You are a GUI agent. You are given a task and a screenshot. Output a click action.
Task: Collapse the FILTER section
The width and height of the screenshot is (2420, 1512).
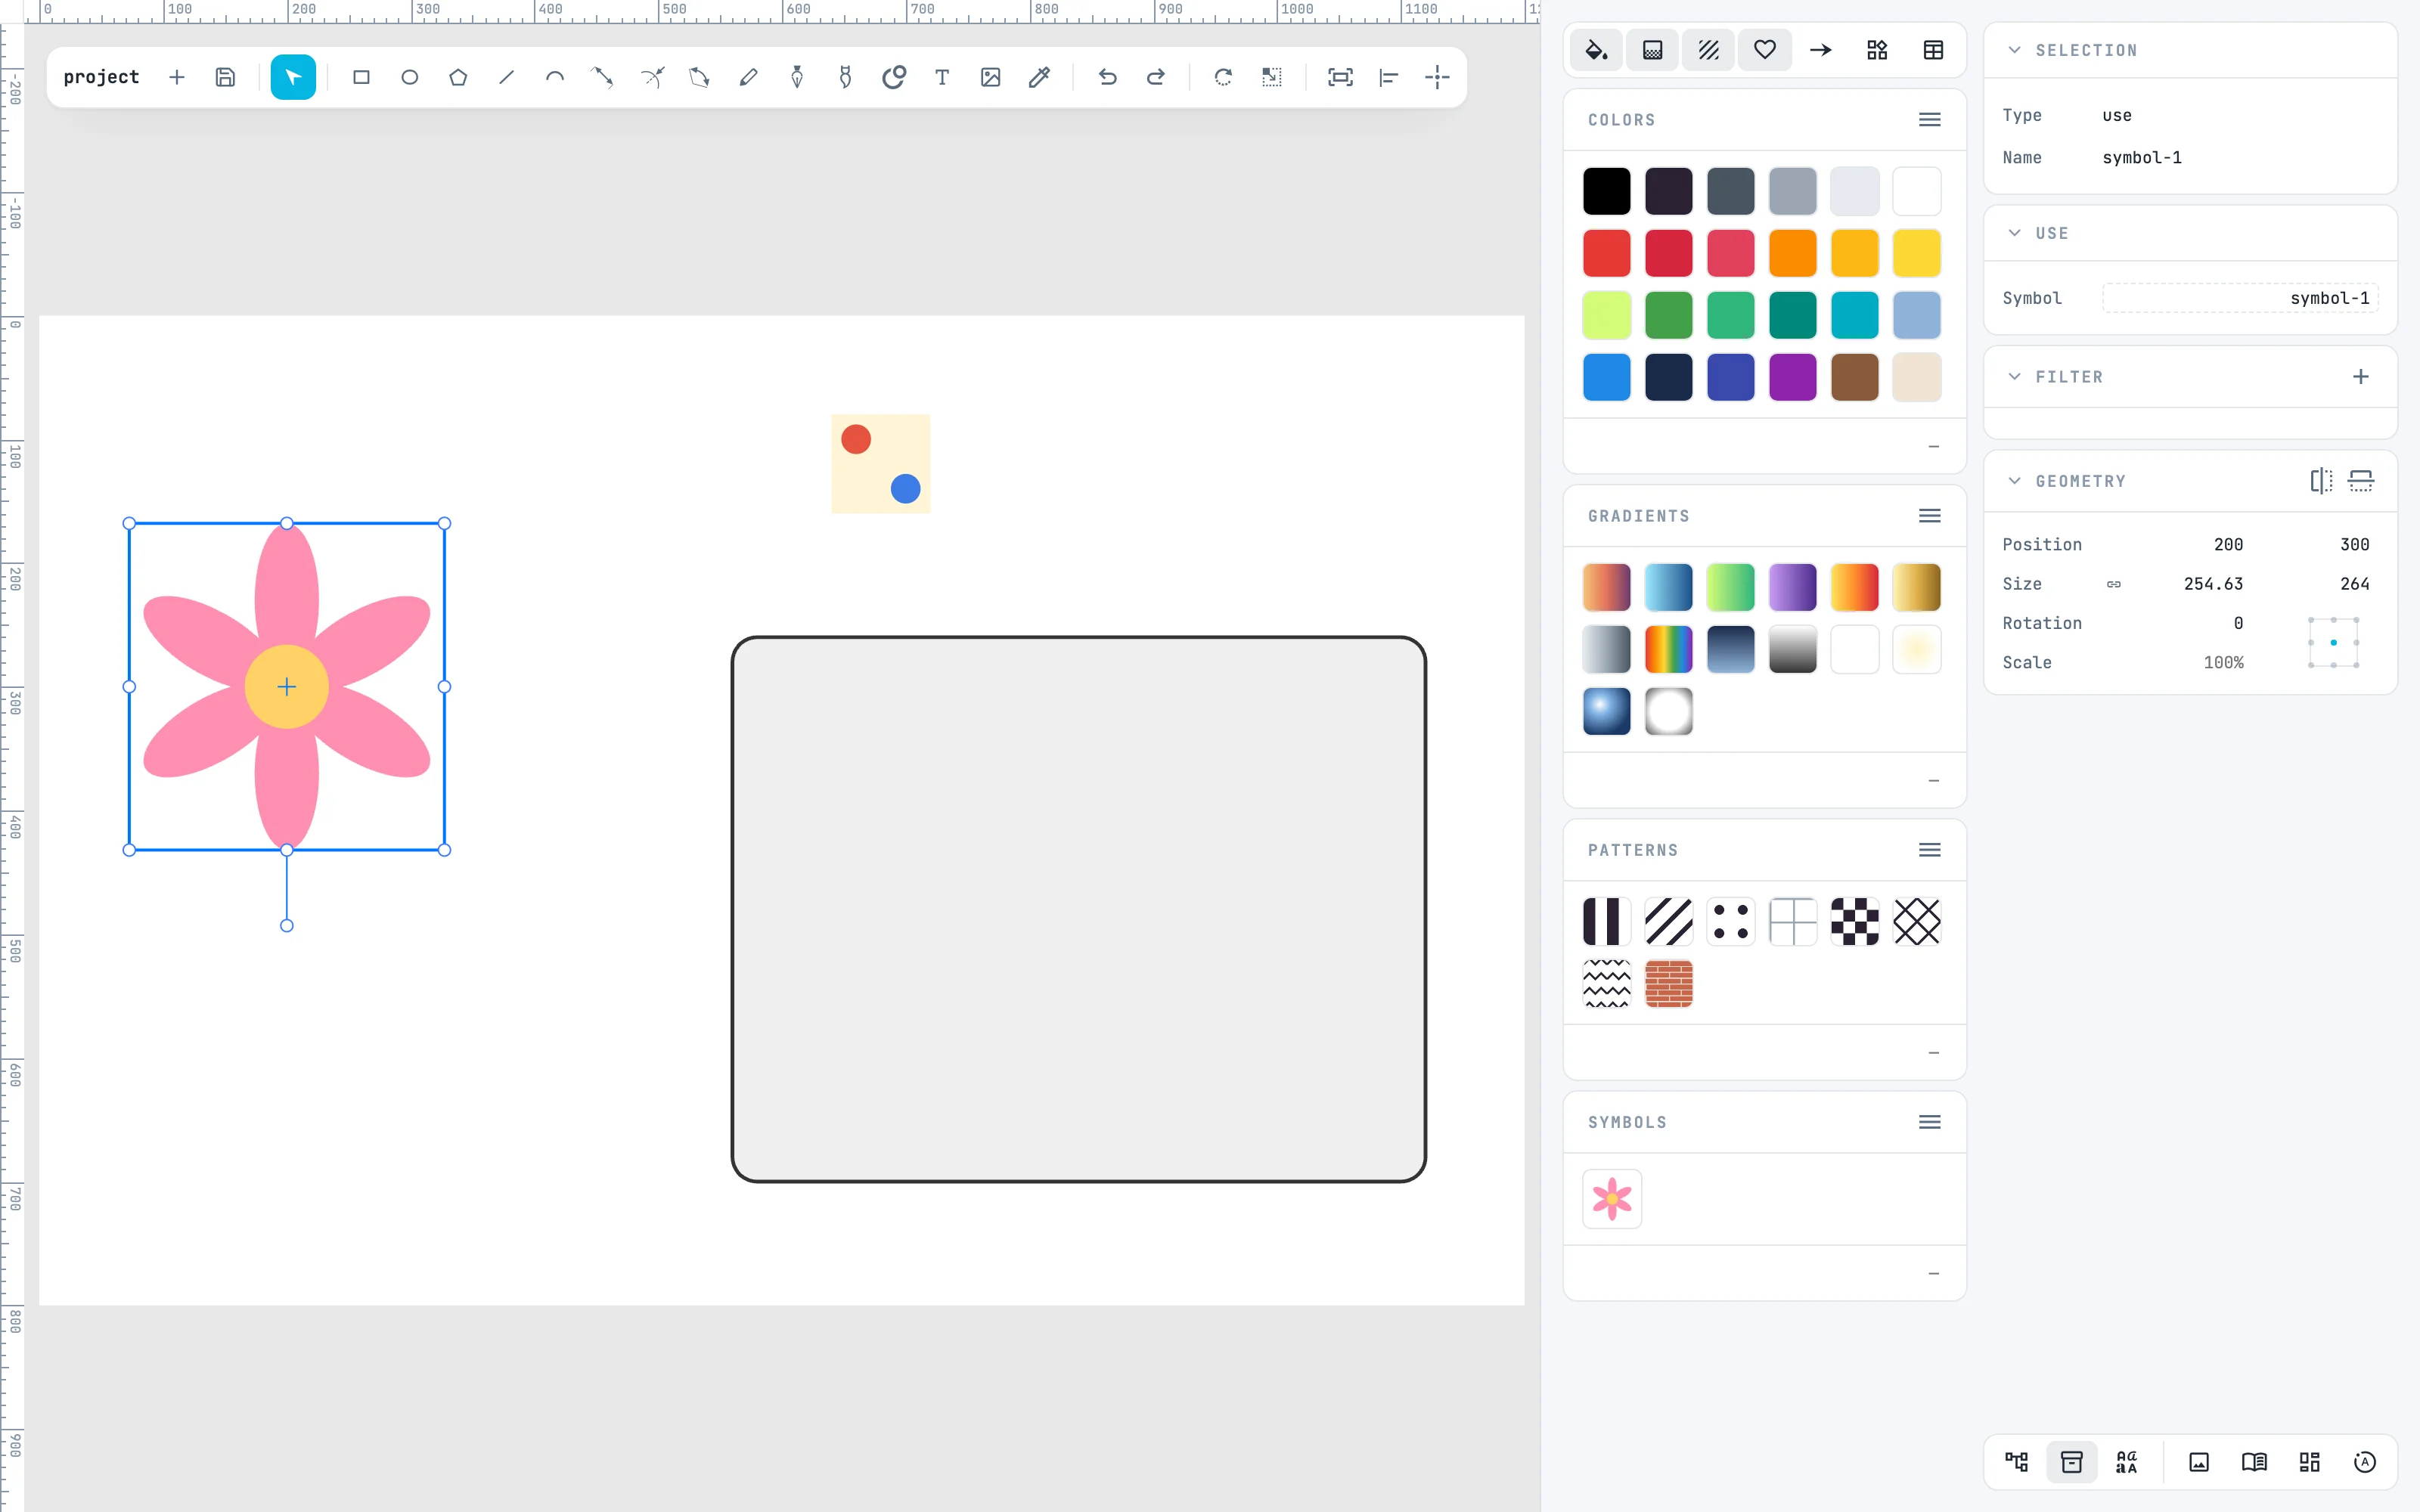click(2014, 377)
